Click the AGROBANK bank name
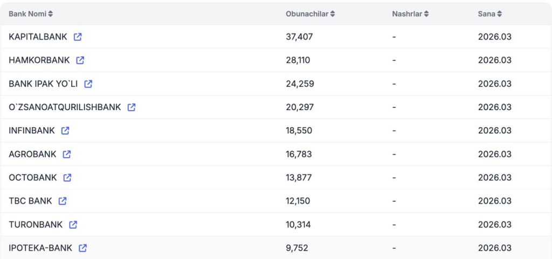The image size is (552, 259). click(32, 154)
